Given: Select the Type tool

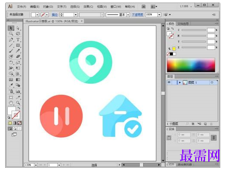Looking at the screenshot, I should click(18, 39).
